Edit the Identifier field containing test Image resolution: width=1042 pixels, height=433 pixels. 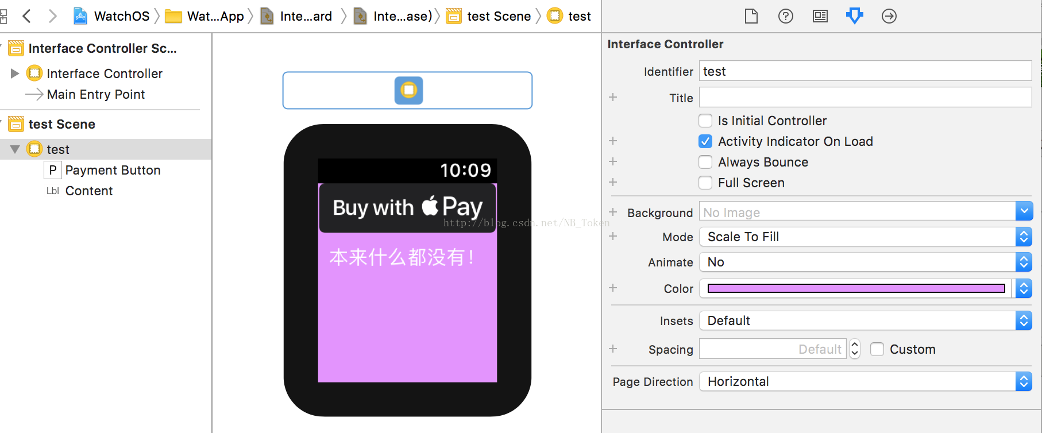[865, 71]
